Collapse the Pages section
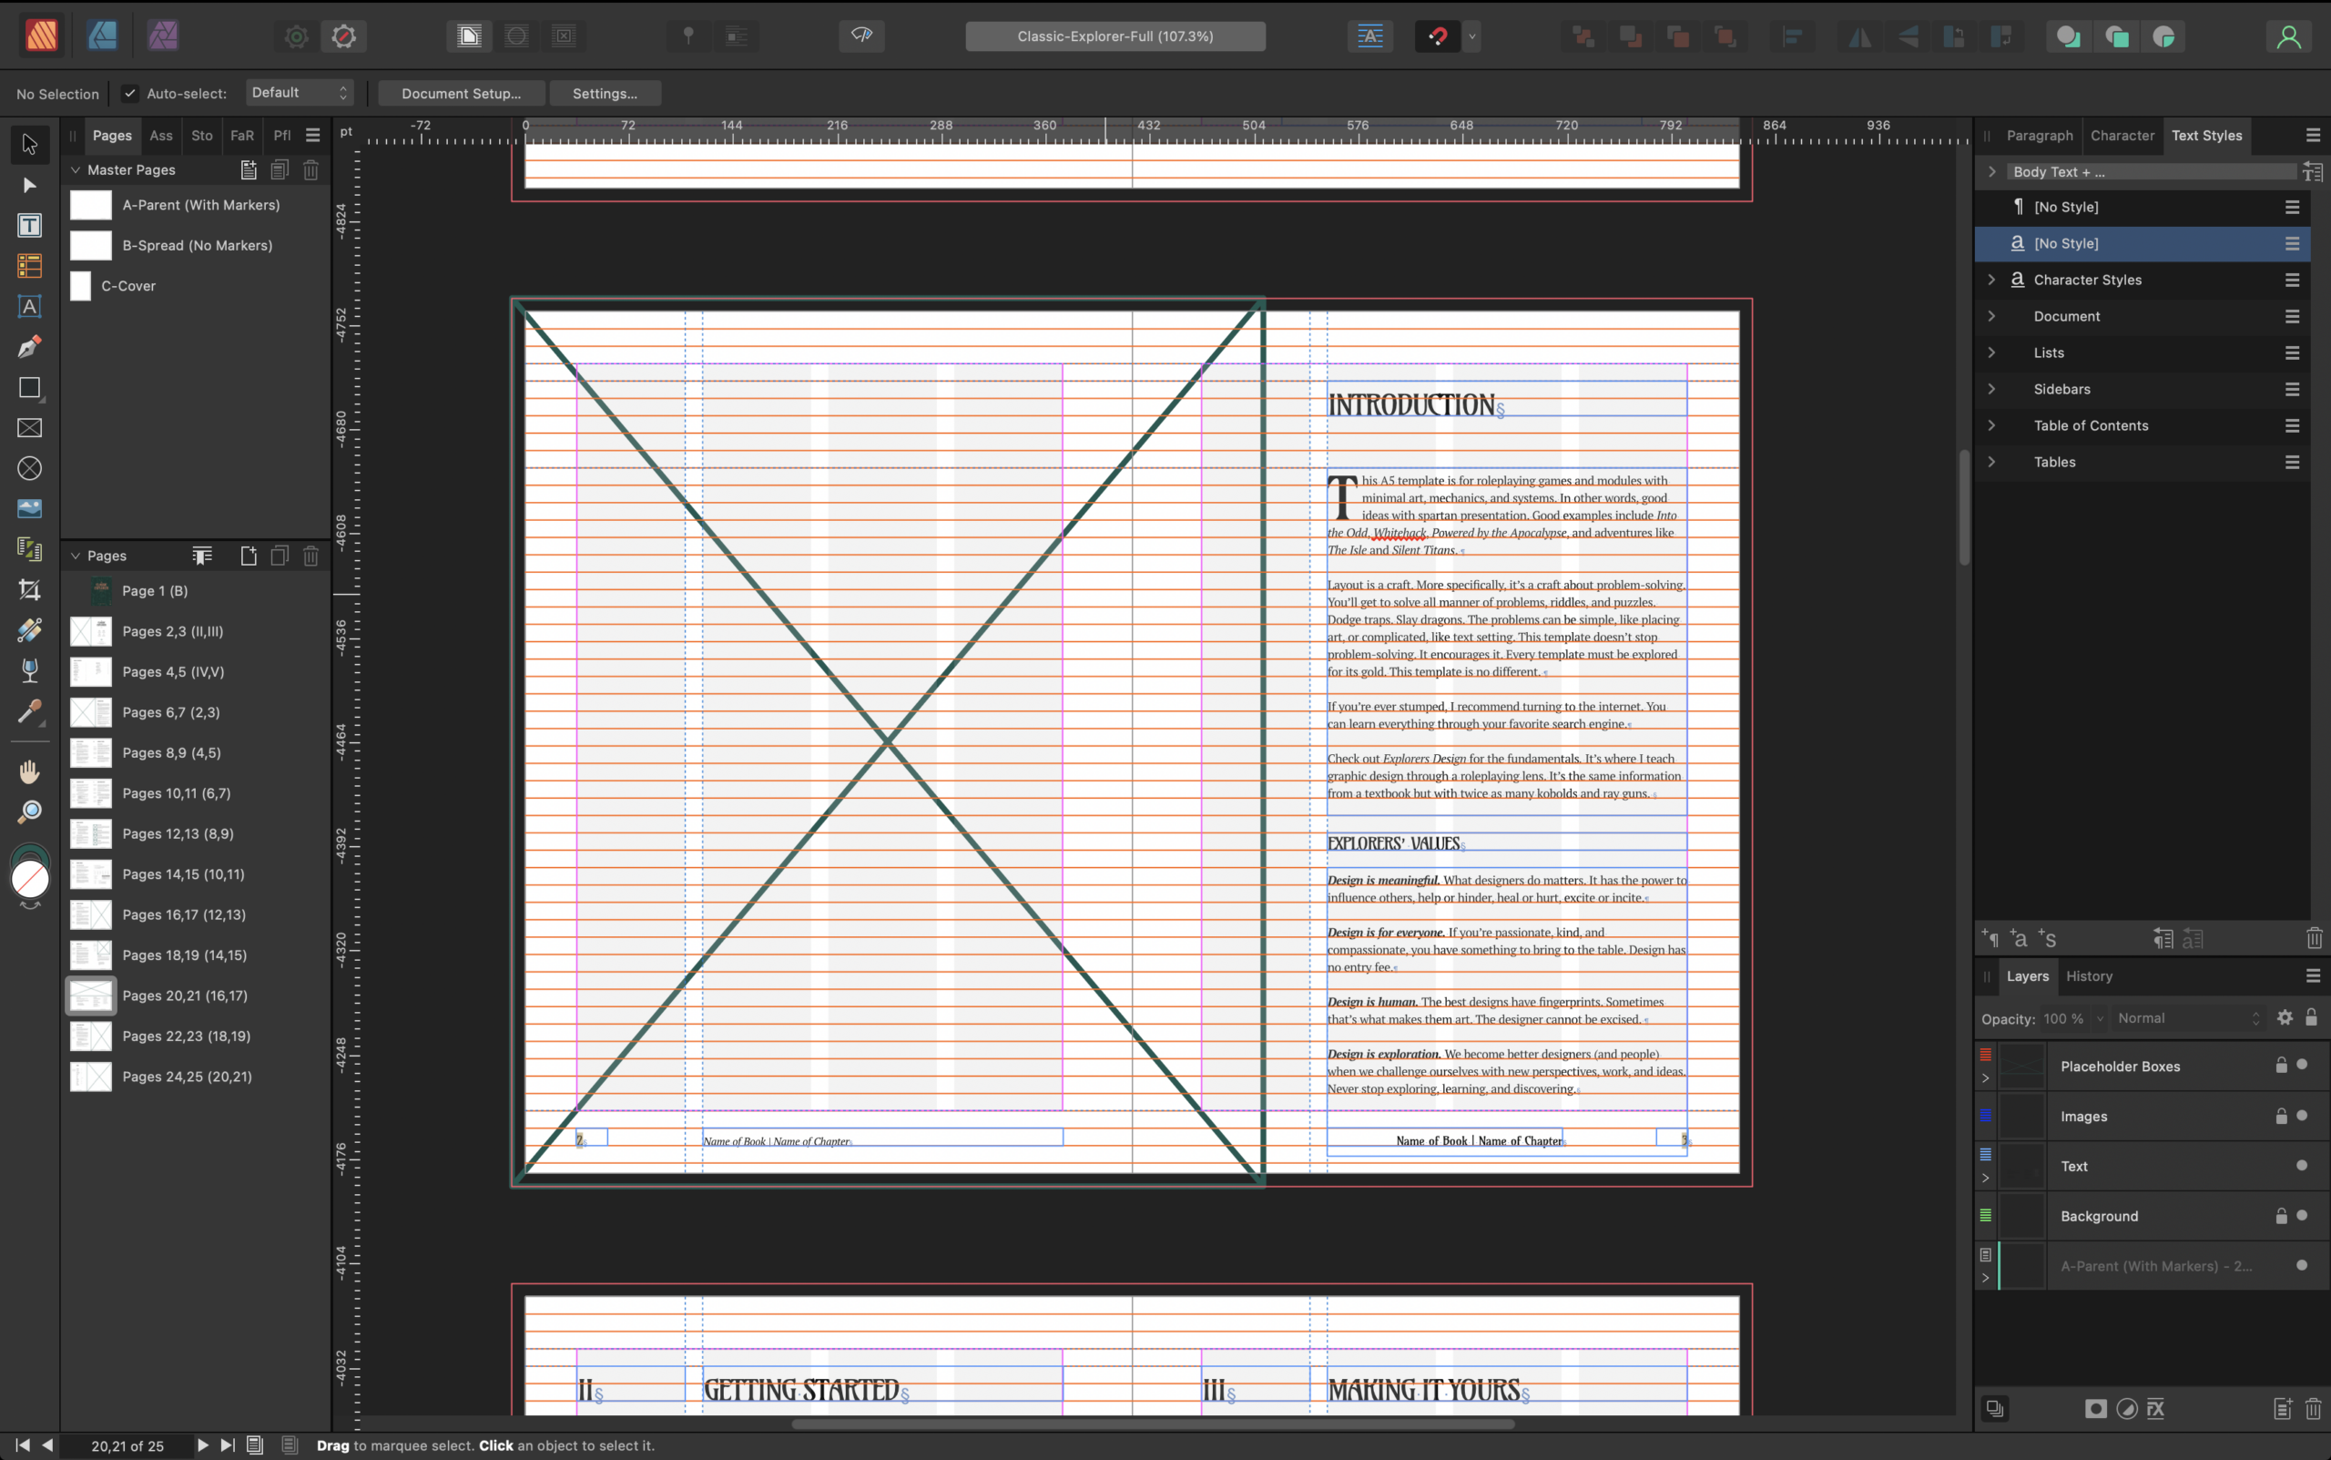Viewport: 2331px width, 1460px height. 76,556
